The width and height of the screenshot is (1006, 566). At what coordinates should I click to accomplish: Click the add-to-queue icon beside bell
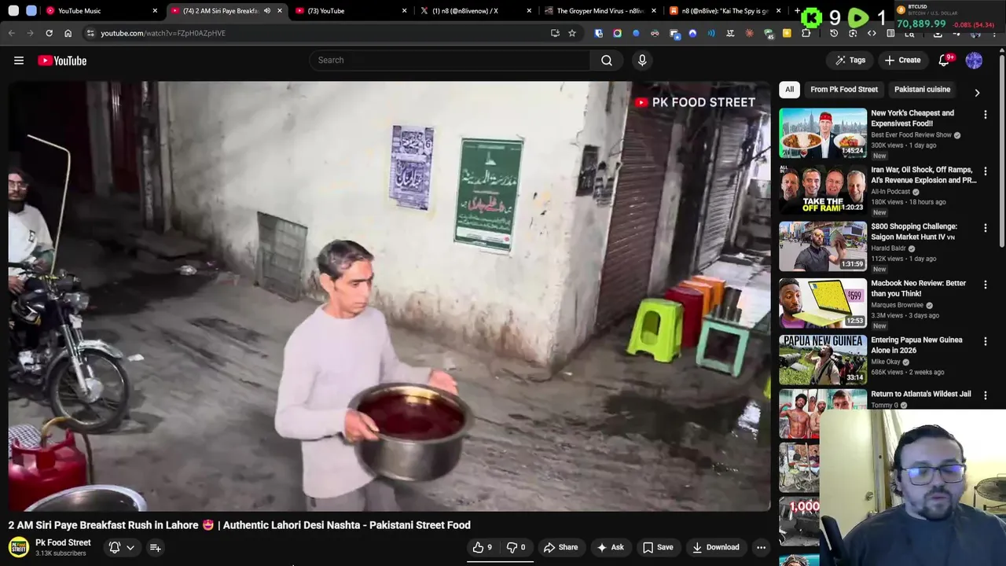(155, 547)
